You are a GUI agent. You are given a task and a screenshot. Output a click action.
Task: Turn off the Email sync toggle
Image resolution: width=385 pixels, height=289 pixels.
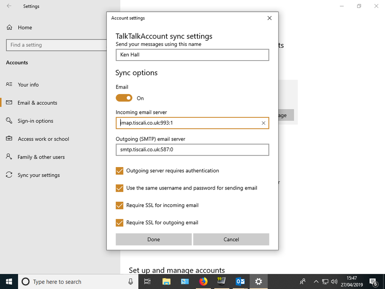click(124, 98)
